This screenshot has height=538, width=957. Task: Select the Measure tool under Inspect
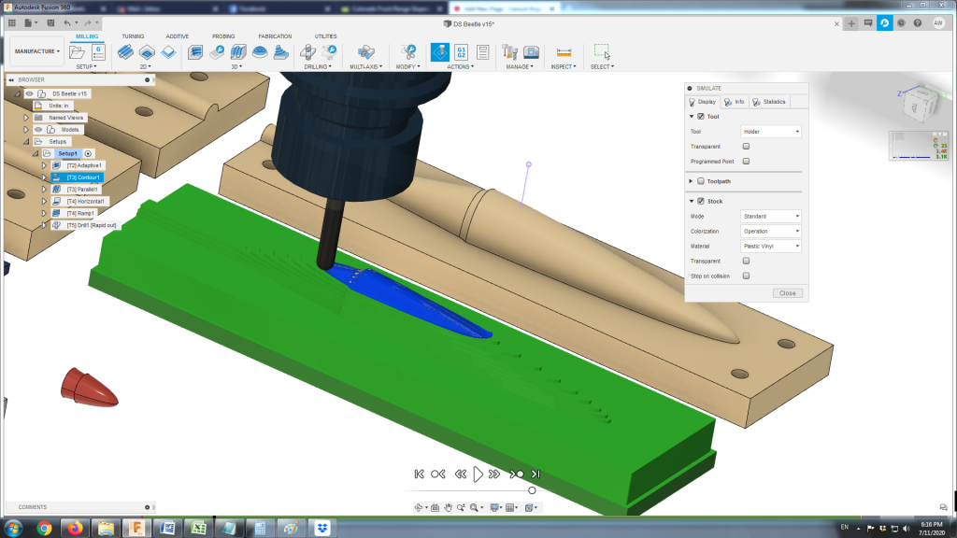pos(564,51)
